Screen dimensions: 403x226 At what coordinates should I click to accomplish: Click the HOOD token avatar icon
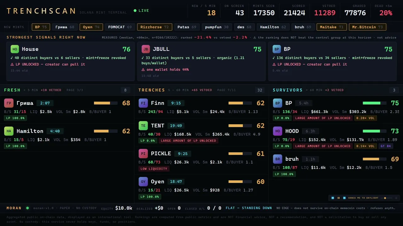278,131
